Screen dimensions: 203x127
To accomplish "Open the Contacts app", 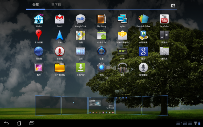I will [x=164, y=51].
